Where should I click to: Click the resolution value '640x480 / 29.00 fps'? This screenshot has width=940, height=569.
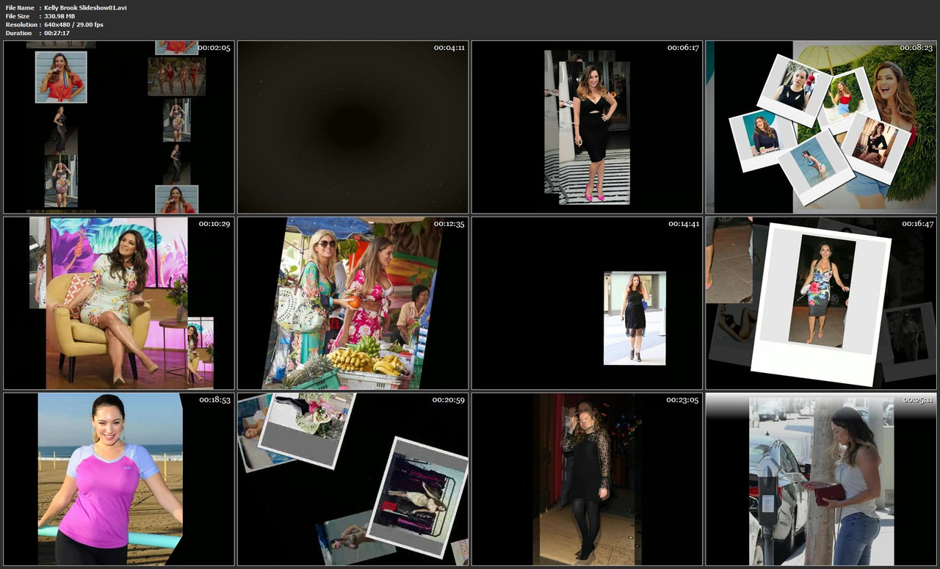coord(73,25)
